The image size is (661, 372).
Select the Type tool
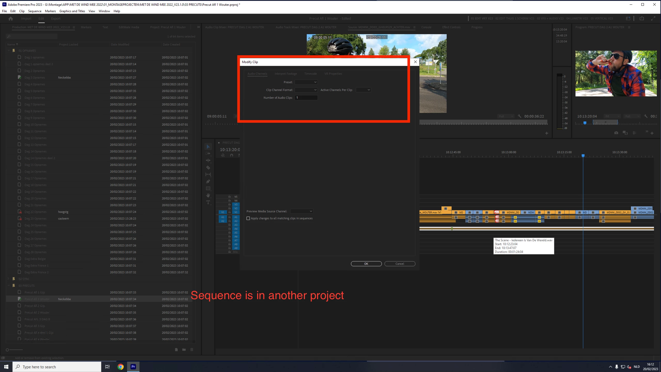(208, 202)
